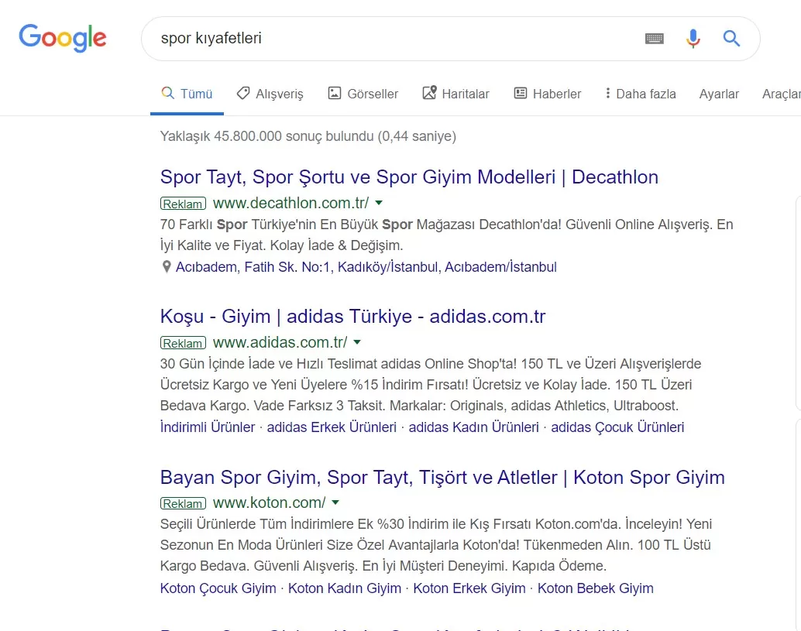This screenshot has height=631, width=801.
Task: Select the Tümü tab
Action: click(187, 94)
